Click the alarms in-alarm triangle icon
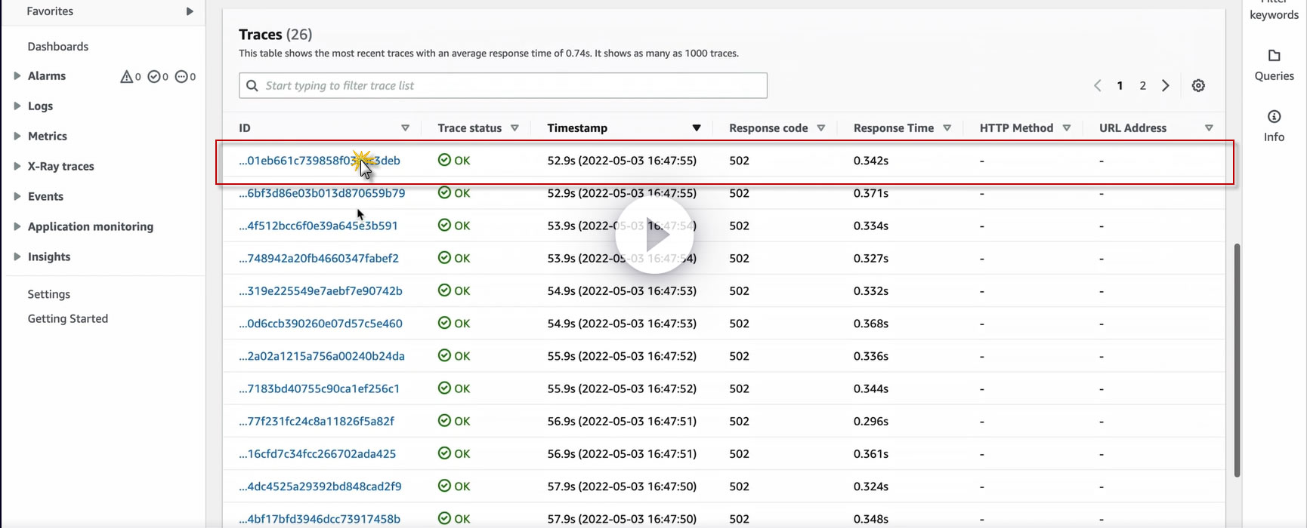The height and width of the screenshot is (528, 1307). (x=127, y=76)
